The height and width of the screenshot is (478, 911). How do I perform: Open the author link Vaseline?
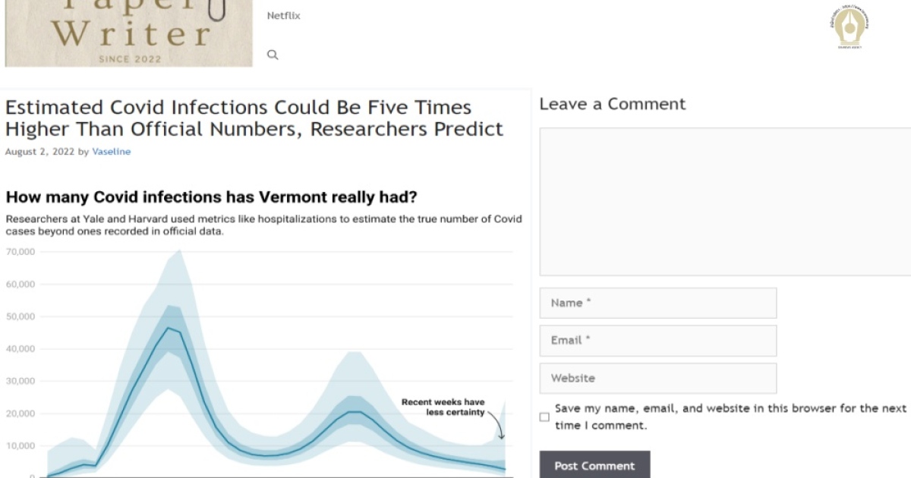click(x=112, y=152)
